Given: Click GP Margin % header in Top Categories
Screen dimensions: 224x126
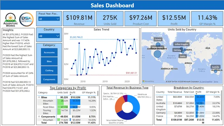Looking at the screenshot, I should (x=89, y=92).
